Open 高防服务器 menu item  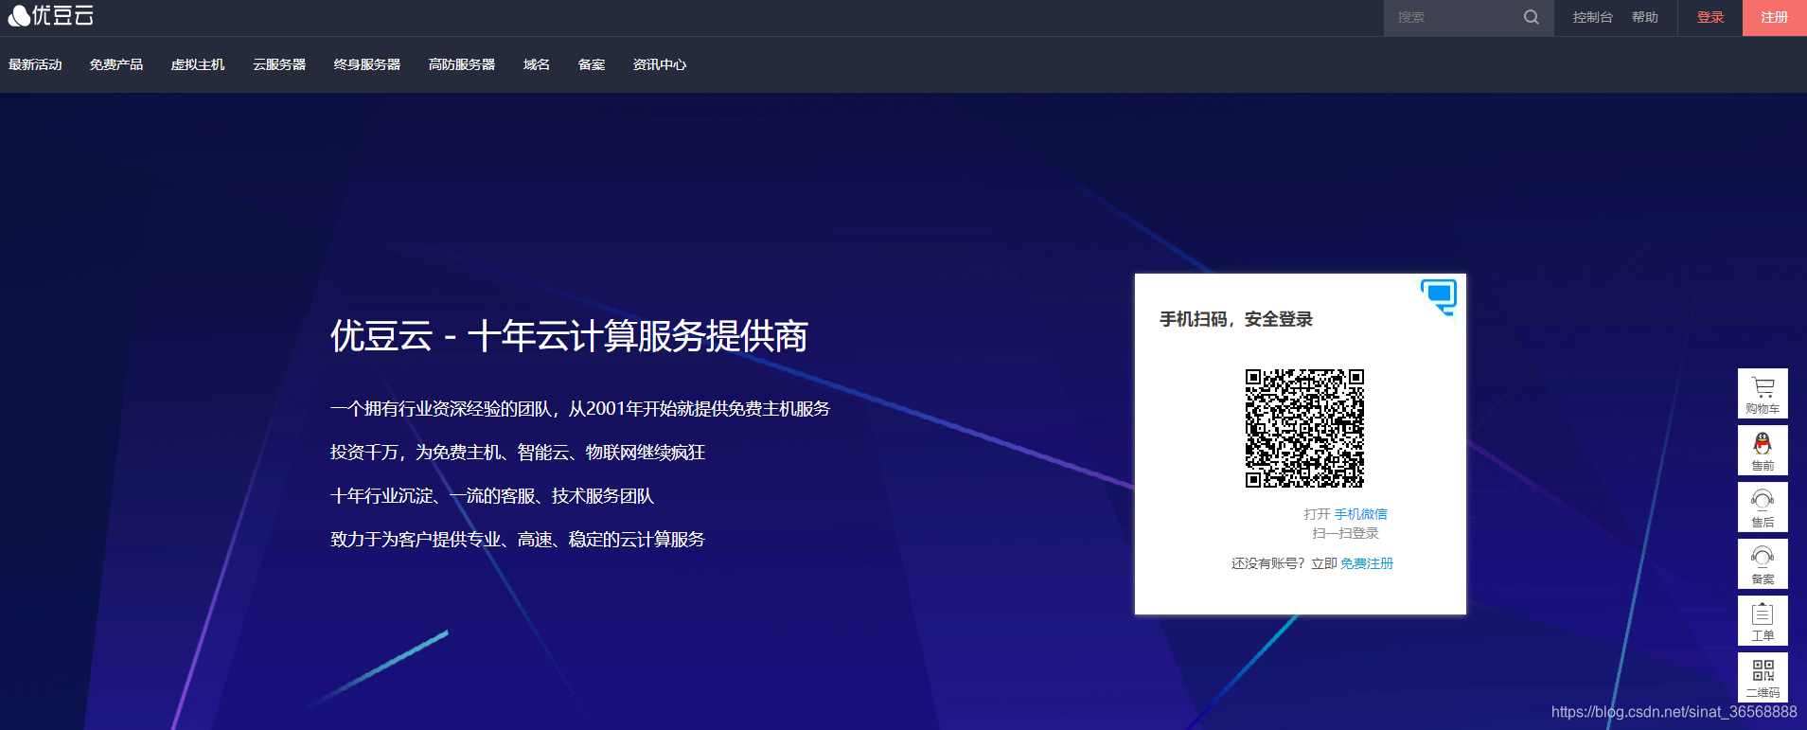[462, 64]
